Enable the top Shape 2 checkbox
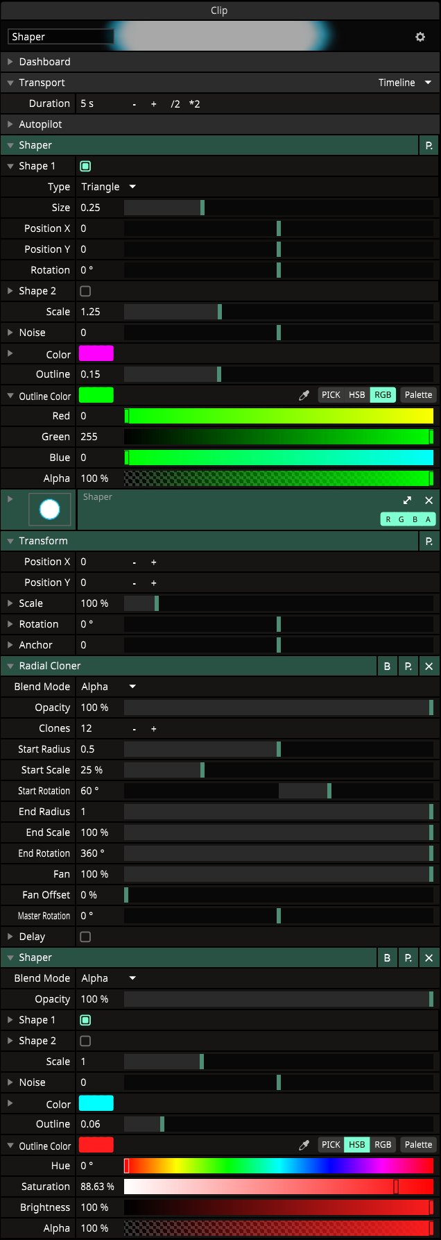Image resolution: width=441 pixels, height=1240 pixels. (85, 291)
